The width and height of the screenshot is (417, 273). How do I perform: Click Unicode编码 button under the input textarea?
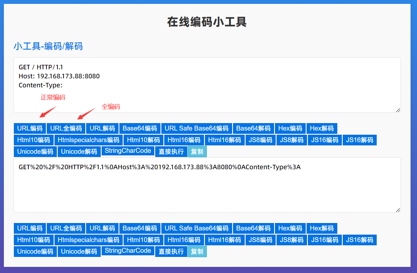tap(35, 151)
